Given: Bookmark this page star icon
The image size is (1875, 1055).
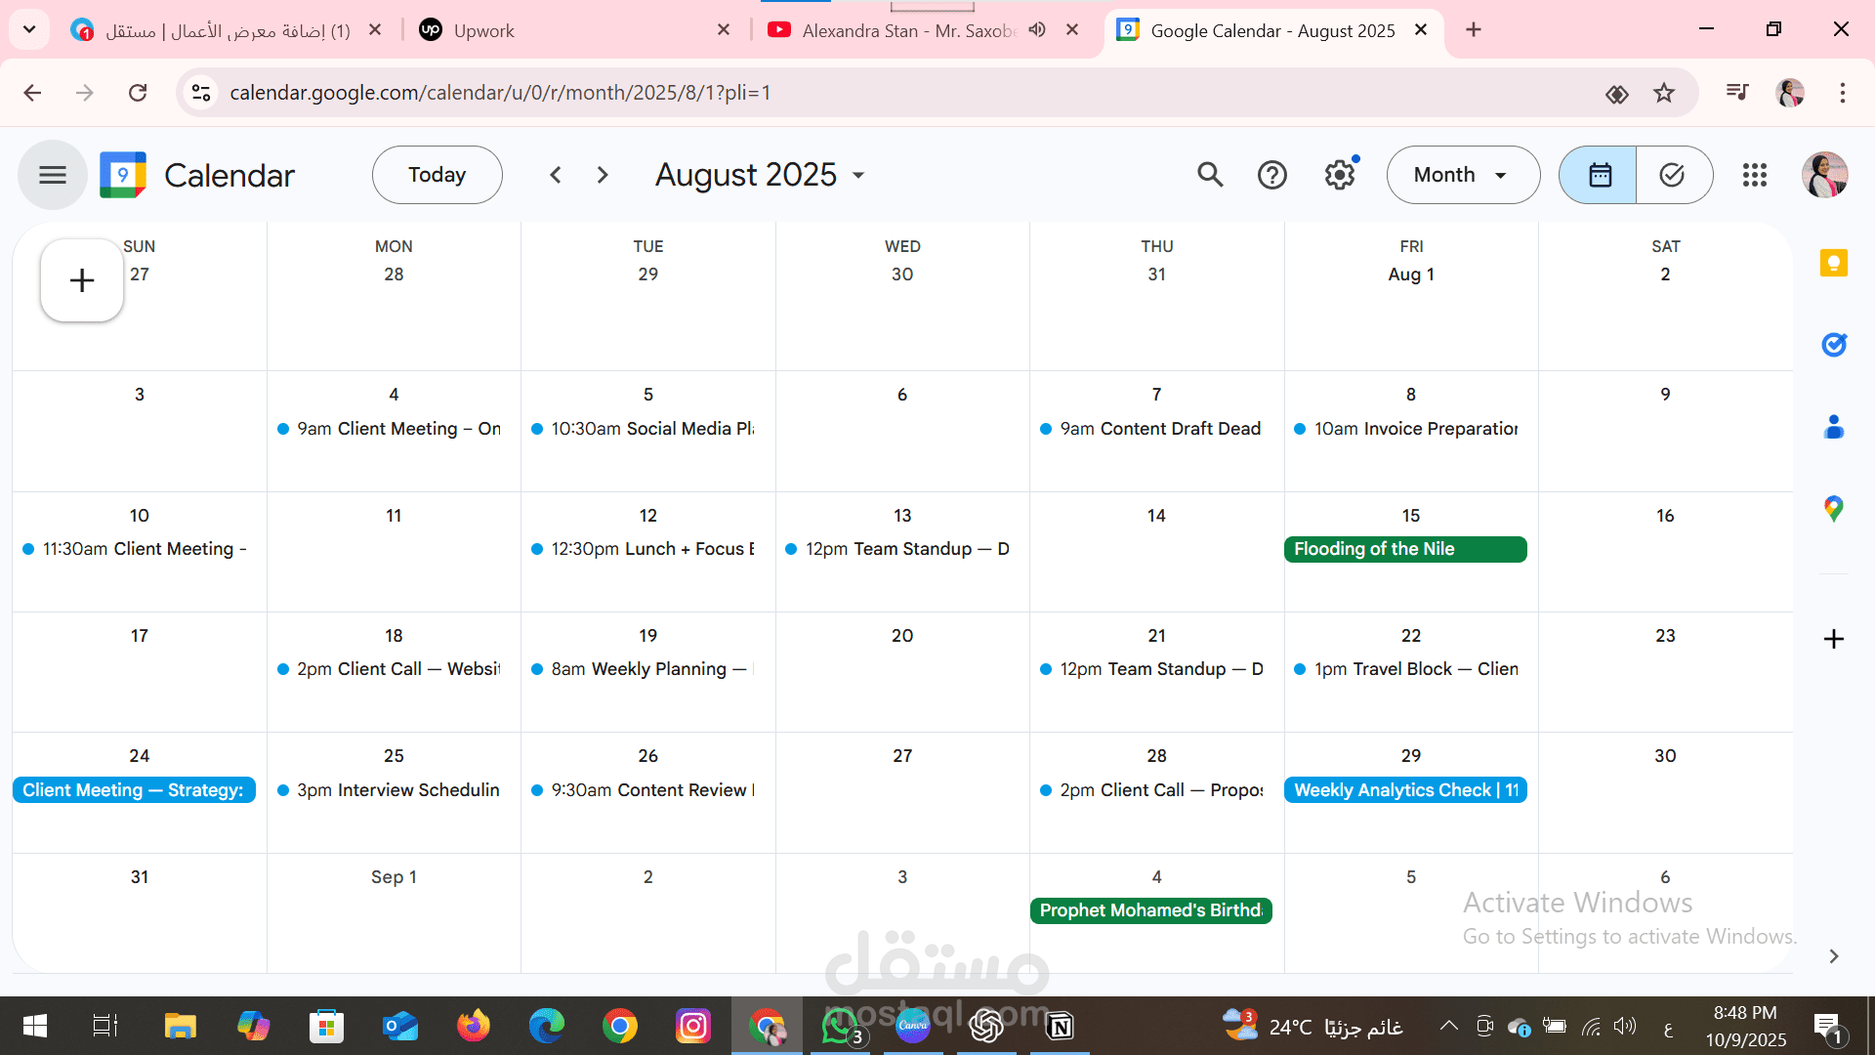Looking at the screenshot, I should (x=1663, y=93).
